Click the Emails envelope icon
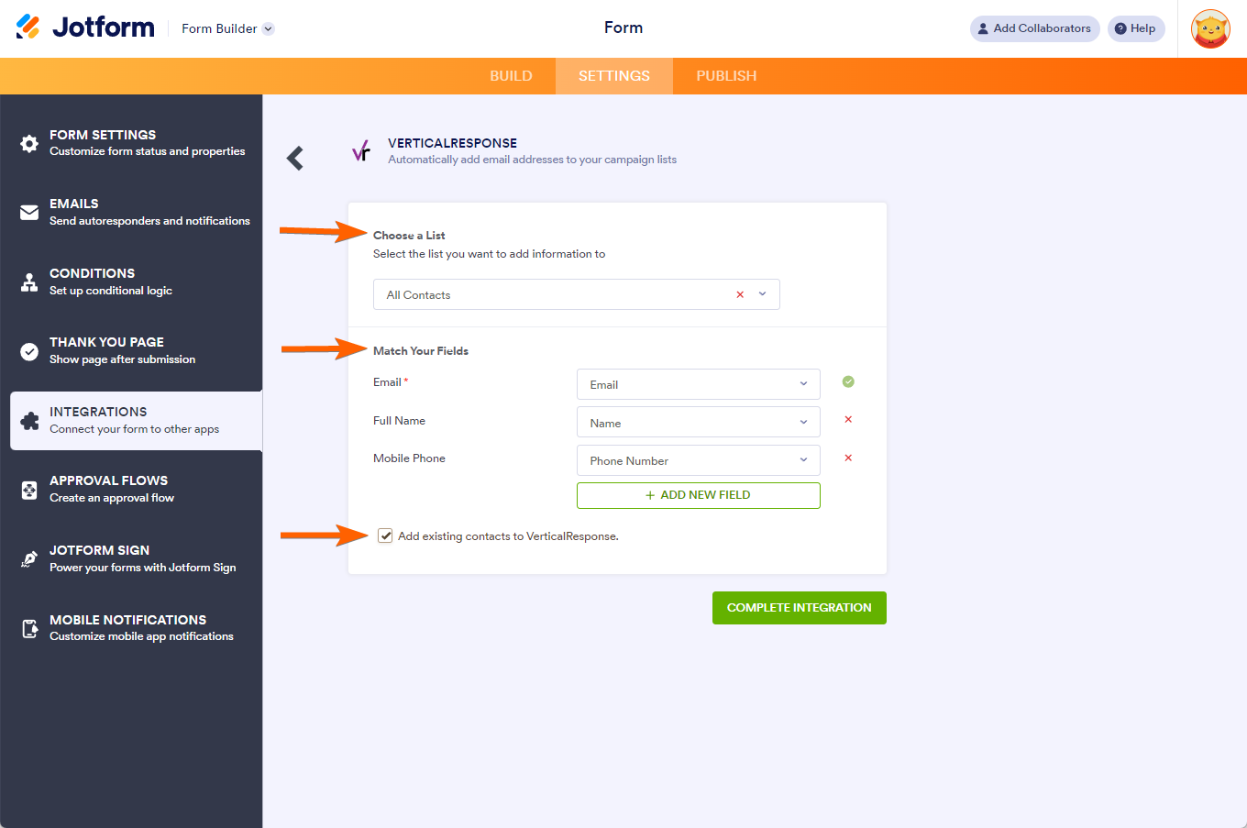Screen dimensions: 1247x828 click(29, 213)
